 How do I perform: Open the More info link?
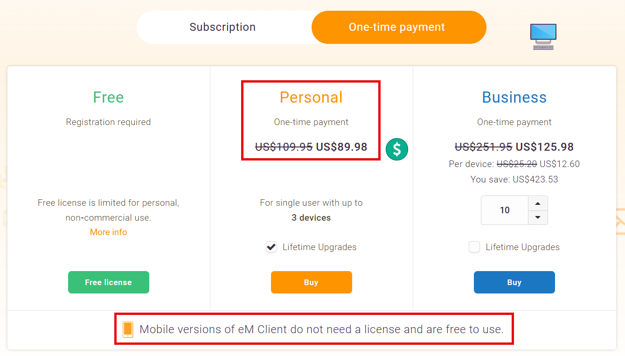pyautogui.click(x=109, y=232)
